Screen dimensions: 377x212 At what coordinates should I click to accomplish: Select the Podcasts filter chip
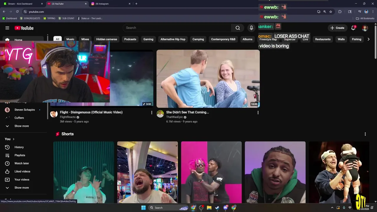[x=130, y=39]
